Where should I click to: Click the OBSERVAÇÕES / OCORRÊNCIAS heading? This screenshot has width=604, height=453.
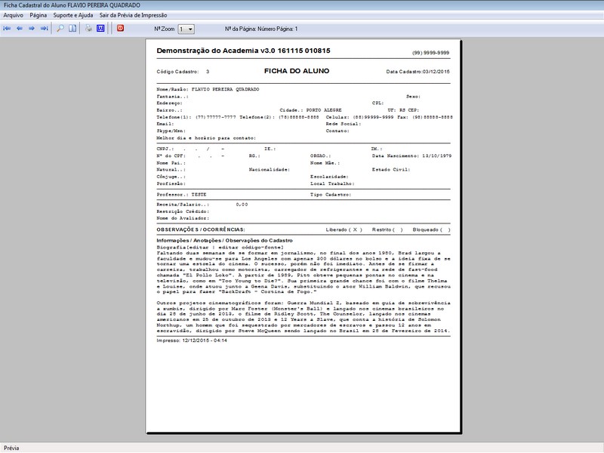click(201, 230)
